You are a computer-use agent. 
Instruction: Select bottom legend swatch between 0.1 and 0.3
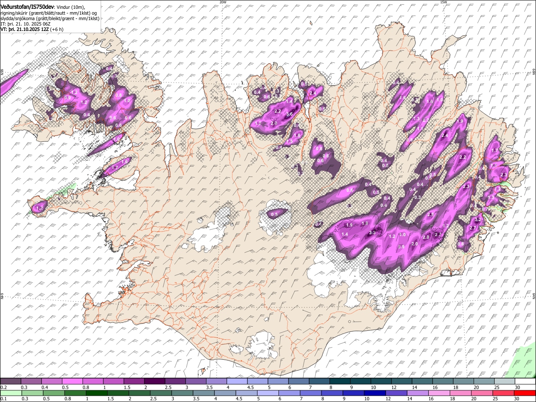click(11, 392)
